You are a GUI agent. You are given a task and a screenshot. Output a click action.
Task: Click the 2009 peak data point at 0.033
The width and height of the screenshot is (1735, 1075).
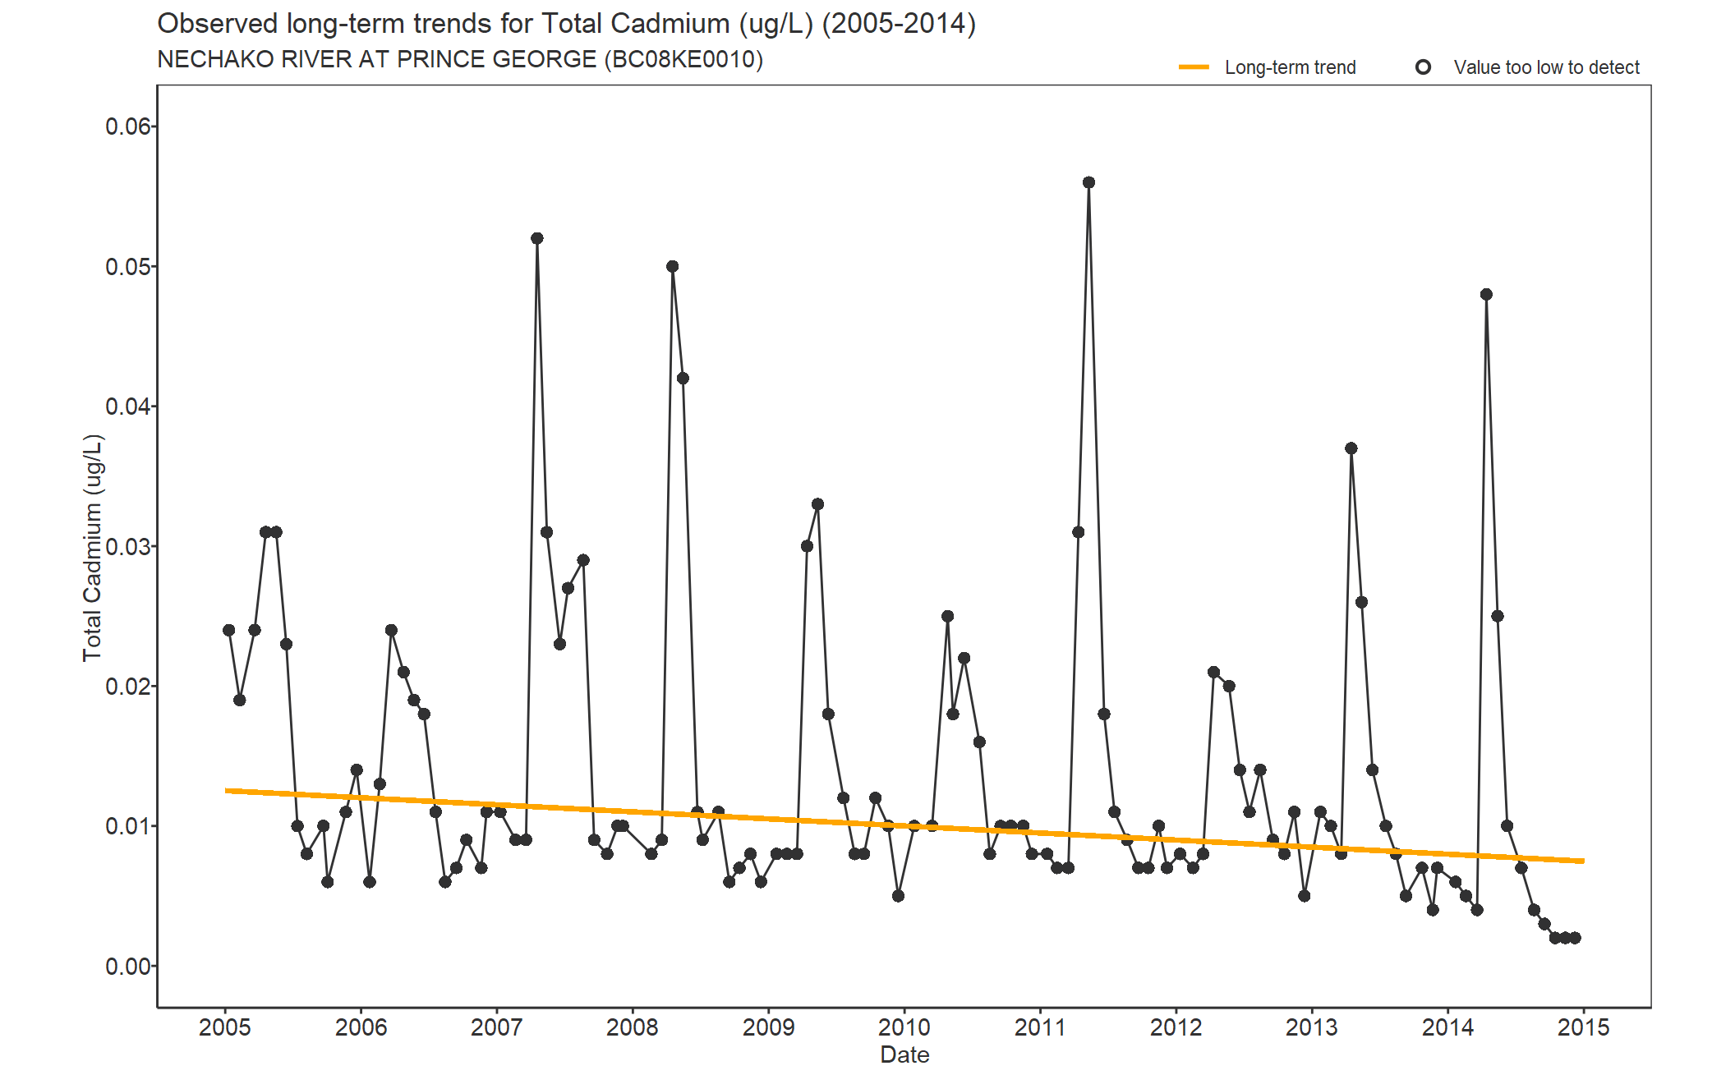coord(817,504)
